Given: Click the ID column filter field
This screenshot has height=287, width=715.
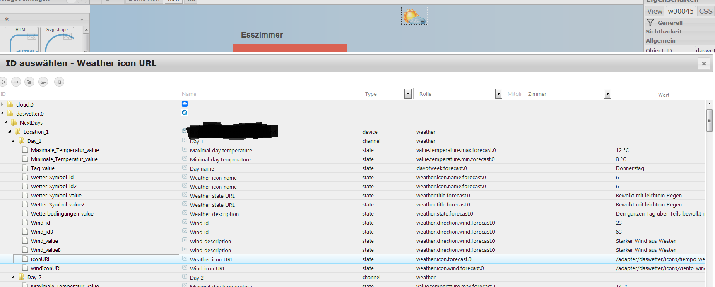Looking at the screenshot, I should coord(89,94).
